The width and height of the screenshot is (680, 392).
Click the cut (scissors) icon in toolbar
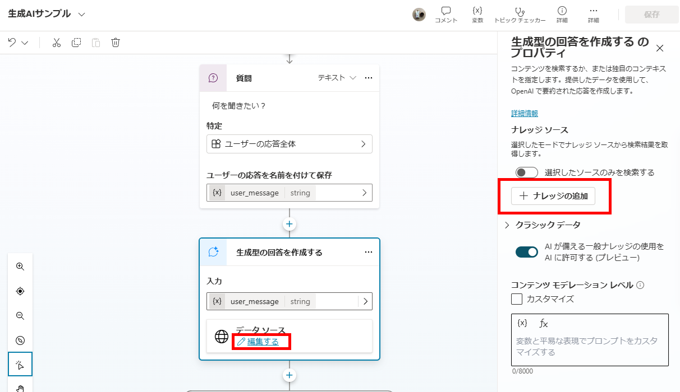click(56, 43)
